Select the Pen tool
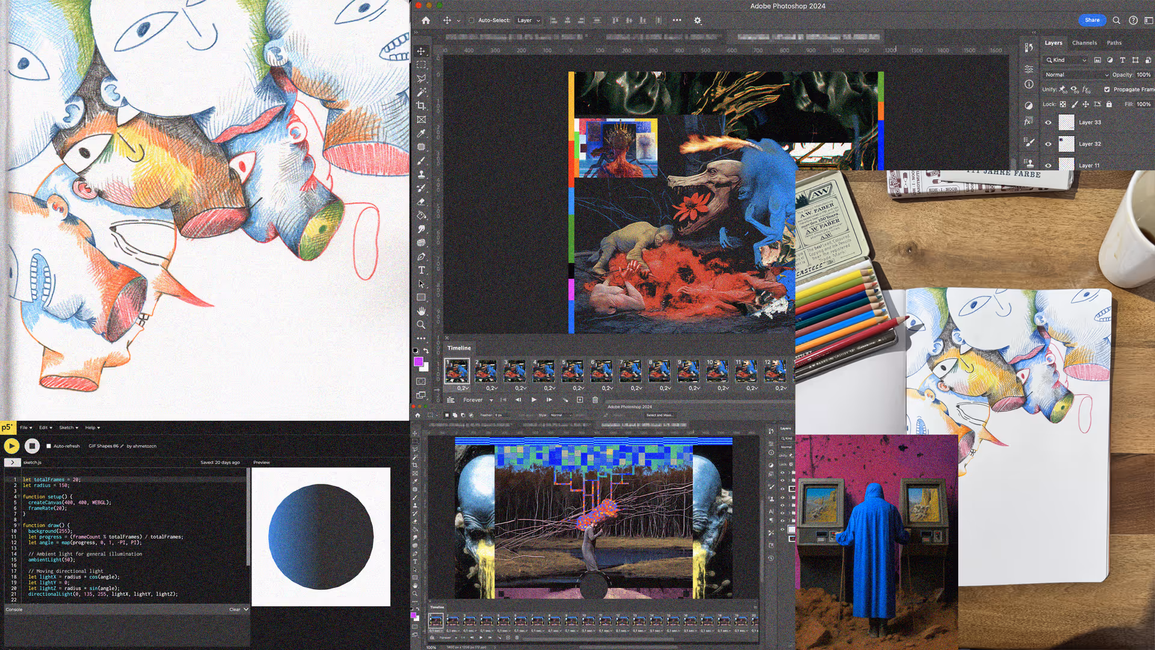 tap(421, 256)
